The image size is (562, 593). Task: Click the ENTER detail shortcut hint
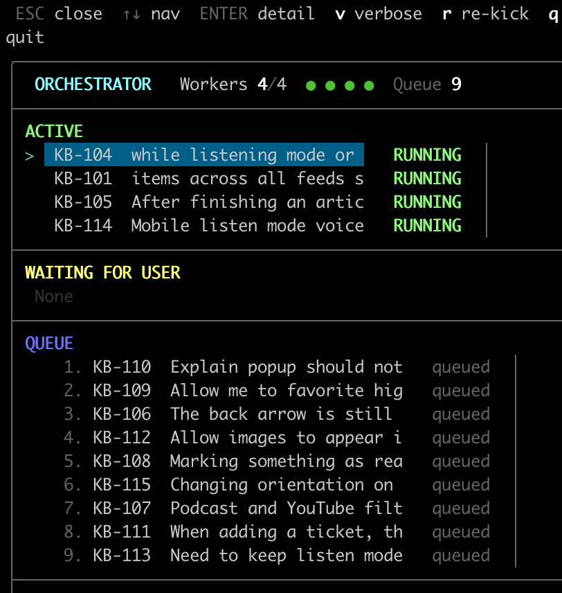pos(257,14)
